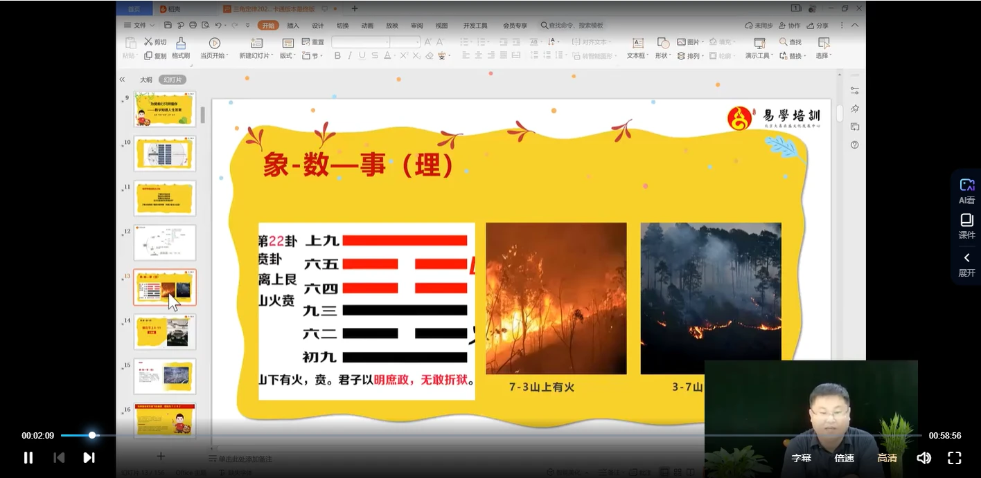Open the 会员专享 ribbon tab
Viewport: 981px width, 478px height.
pyautogui.click(x=515, y=26)
